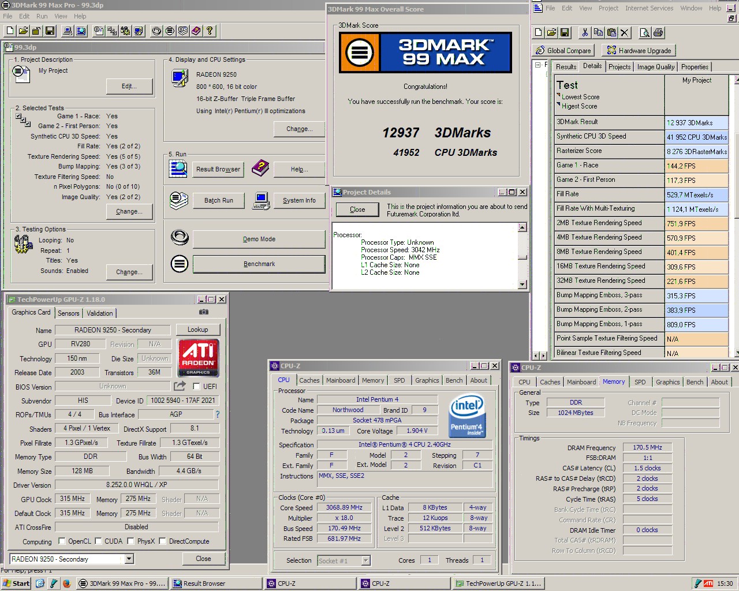The width and height of the screenshot is (739, 591).
Task: Click the Cut scissors icon in Result Browser toolbar
Action: pyautogui.click(x=585, y=32)
